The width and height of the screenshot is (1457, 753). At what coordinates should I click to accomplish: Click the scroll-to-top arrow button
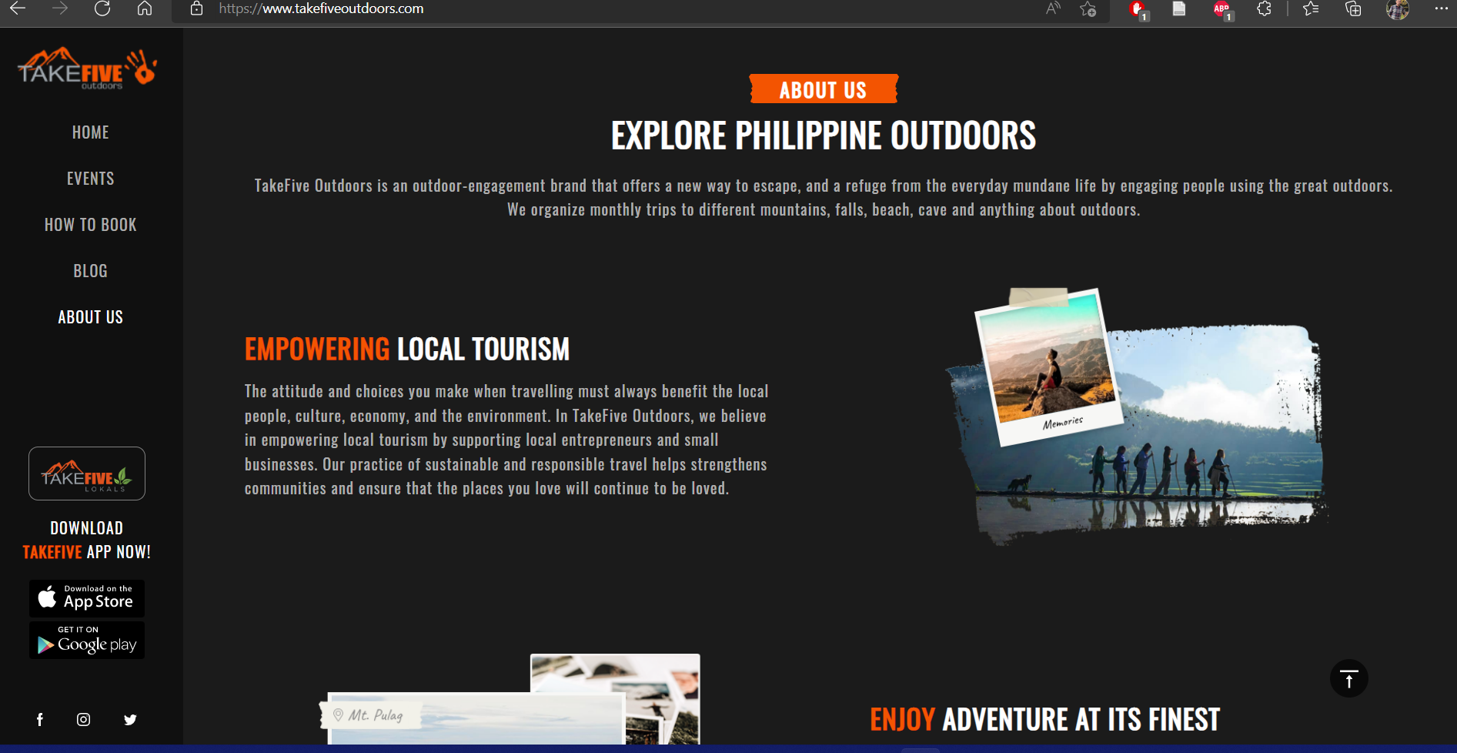point(1348,678)
